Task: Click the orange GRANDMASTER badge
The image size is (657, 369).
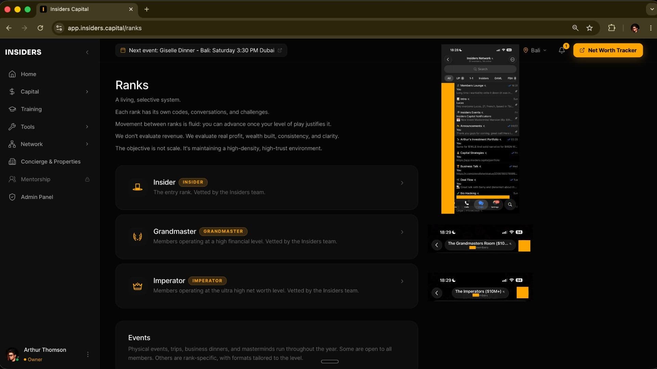Action: pyautogui.click(x=223, y=231)
